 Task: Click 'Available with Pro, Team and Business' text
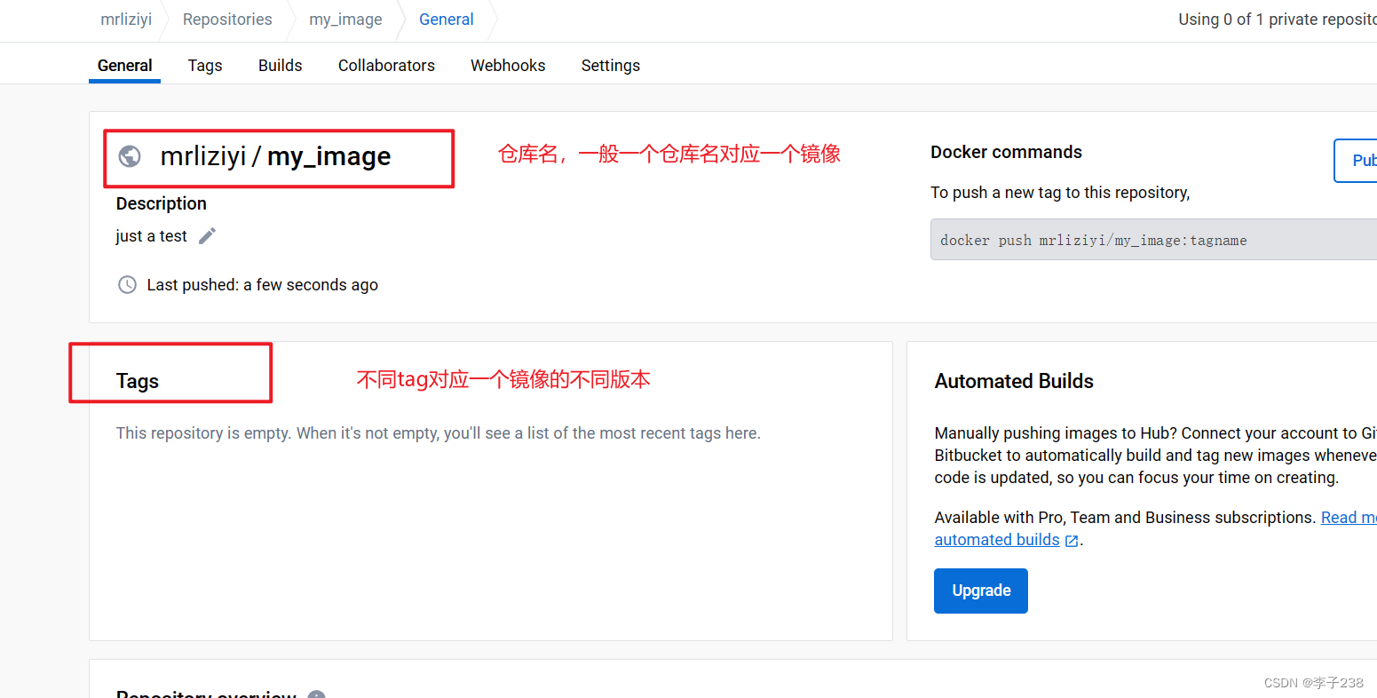pyautogui.click(x=1125, y=518)
